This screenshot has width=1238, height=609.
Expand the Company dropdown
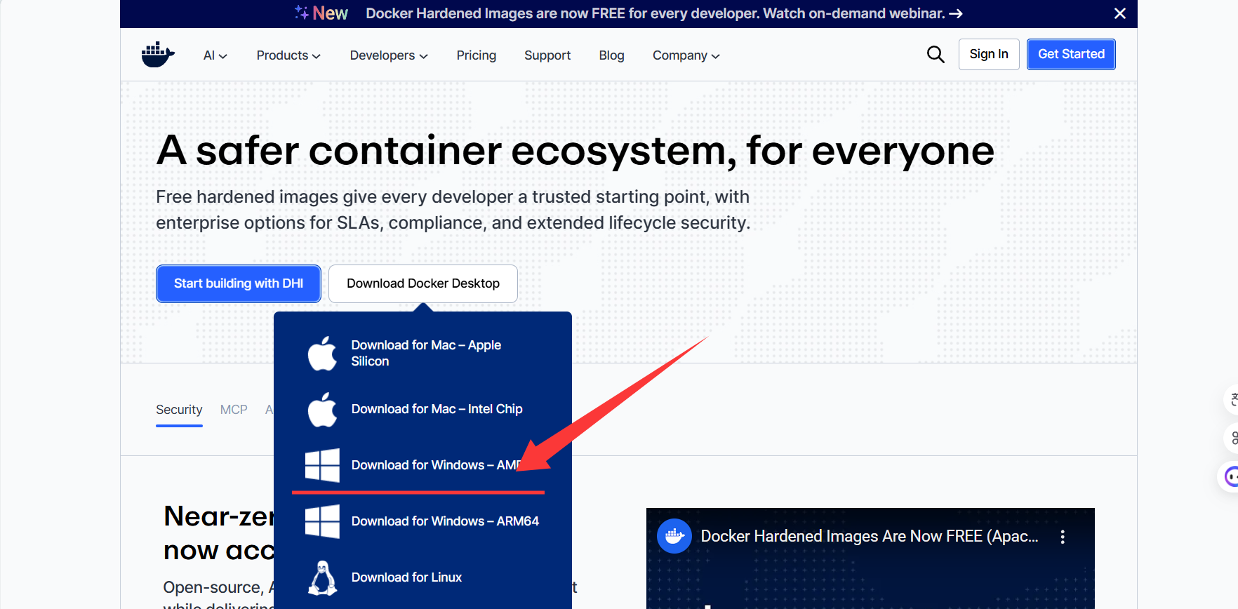coord(686,55)
